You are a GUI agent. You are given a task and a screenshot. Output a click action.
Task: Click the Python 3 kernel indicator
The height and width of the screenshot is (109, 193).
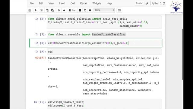[x=156, y=3]
